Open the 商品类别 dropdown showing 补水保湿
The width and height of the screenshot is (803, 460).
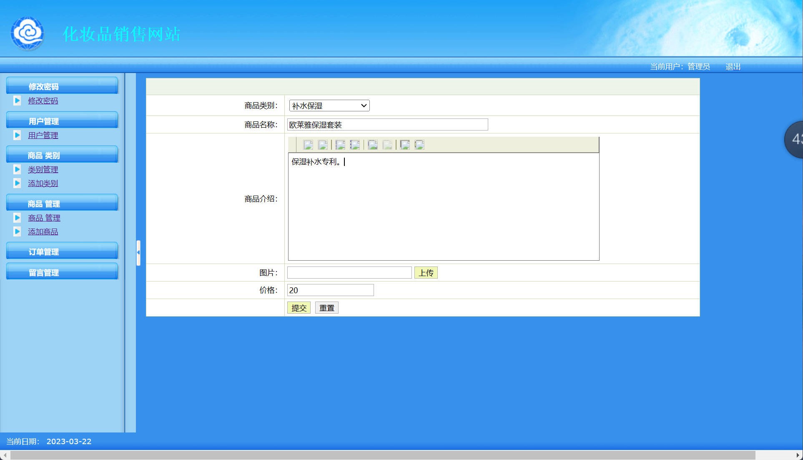pos(329,106)
